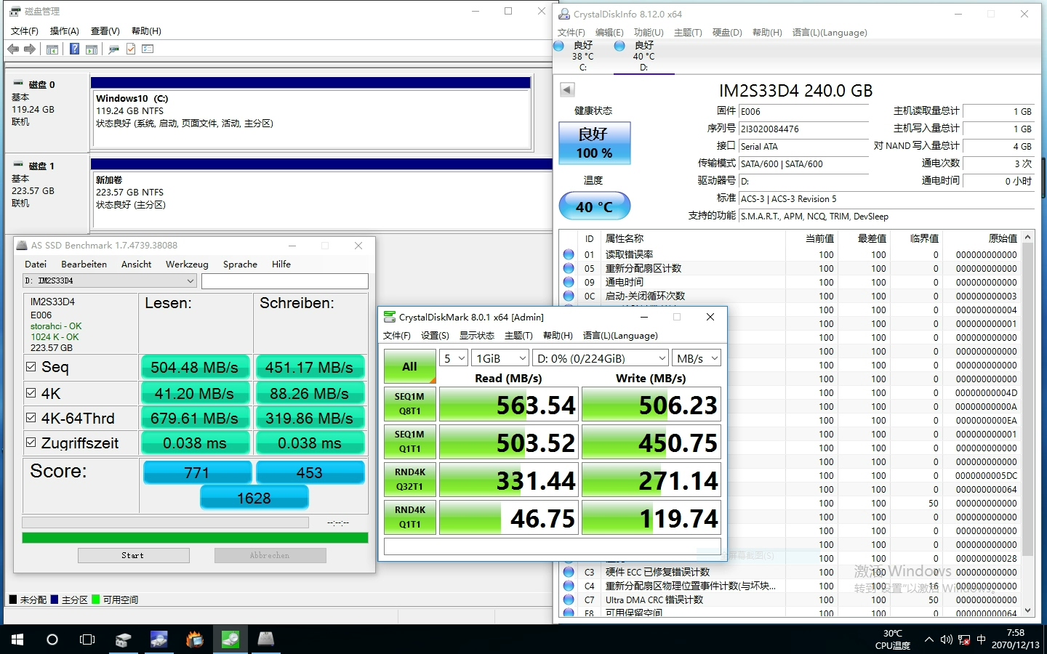Click the grey progress bar above the green bar

click(166, 522)
